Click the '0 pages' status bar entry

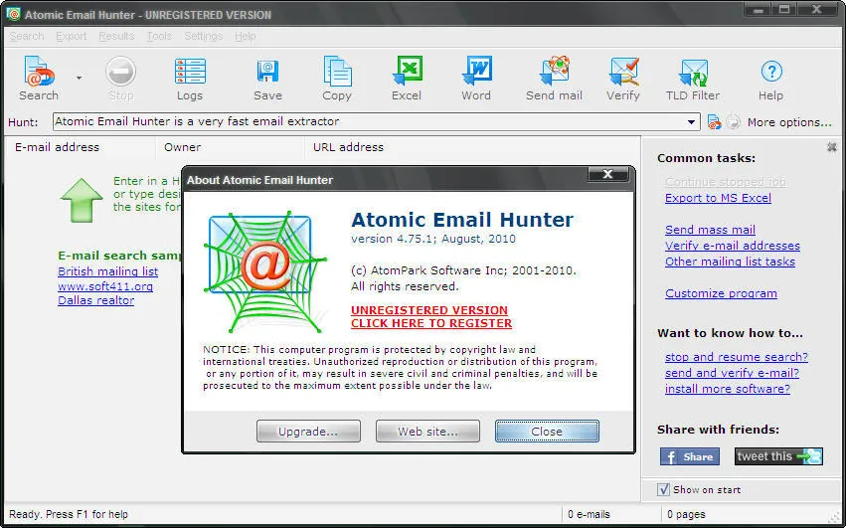click(x=686, y=514)
